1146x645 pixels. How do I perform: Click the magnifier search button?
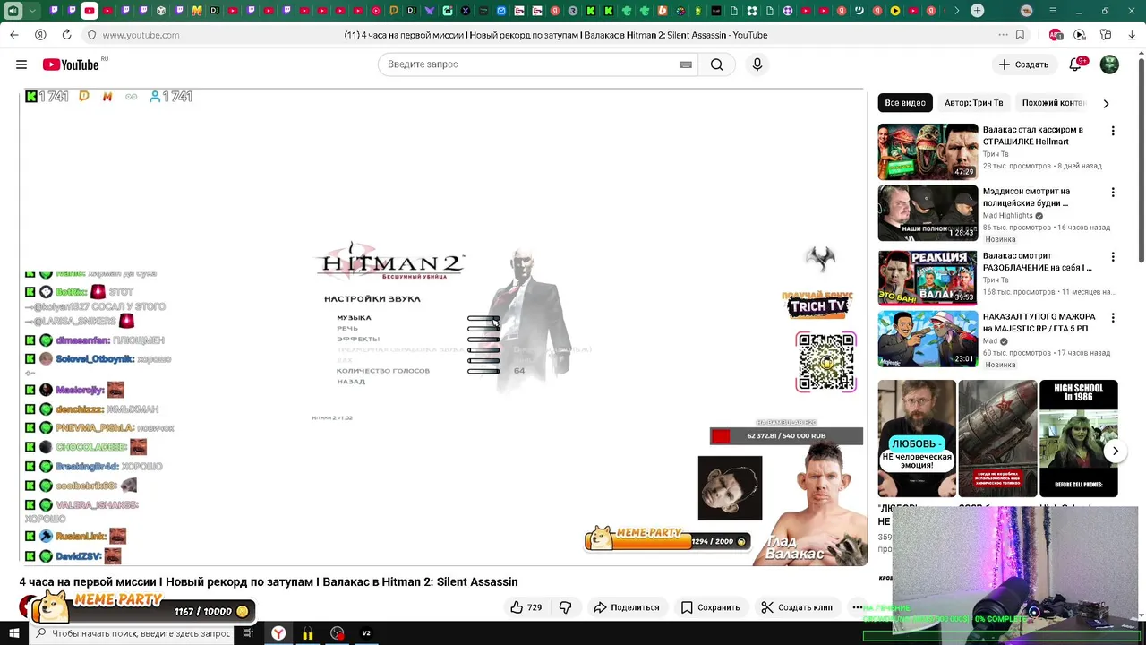pyautogui.click(x=717, y=64)
